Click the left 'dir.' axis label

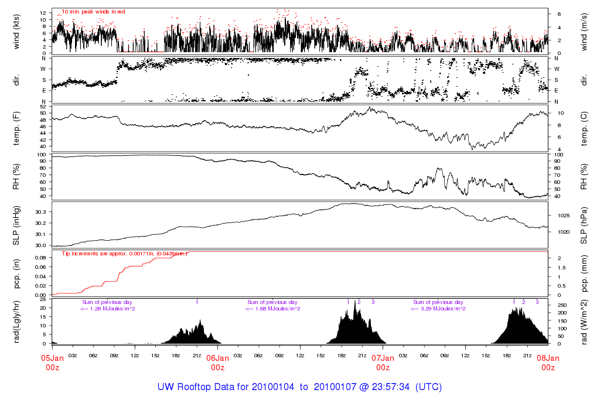[x=16, y=80]
